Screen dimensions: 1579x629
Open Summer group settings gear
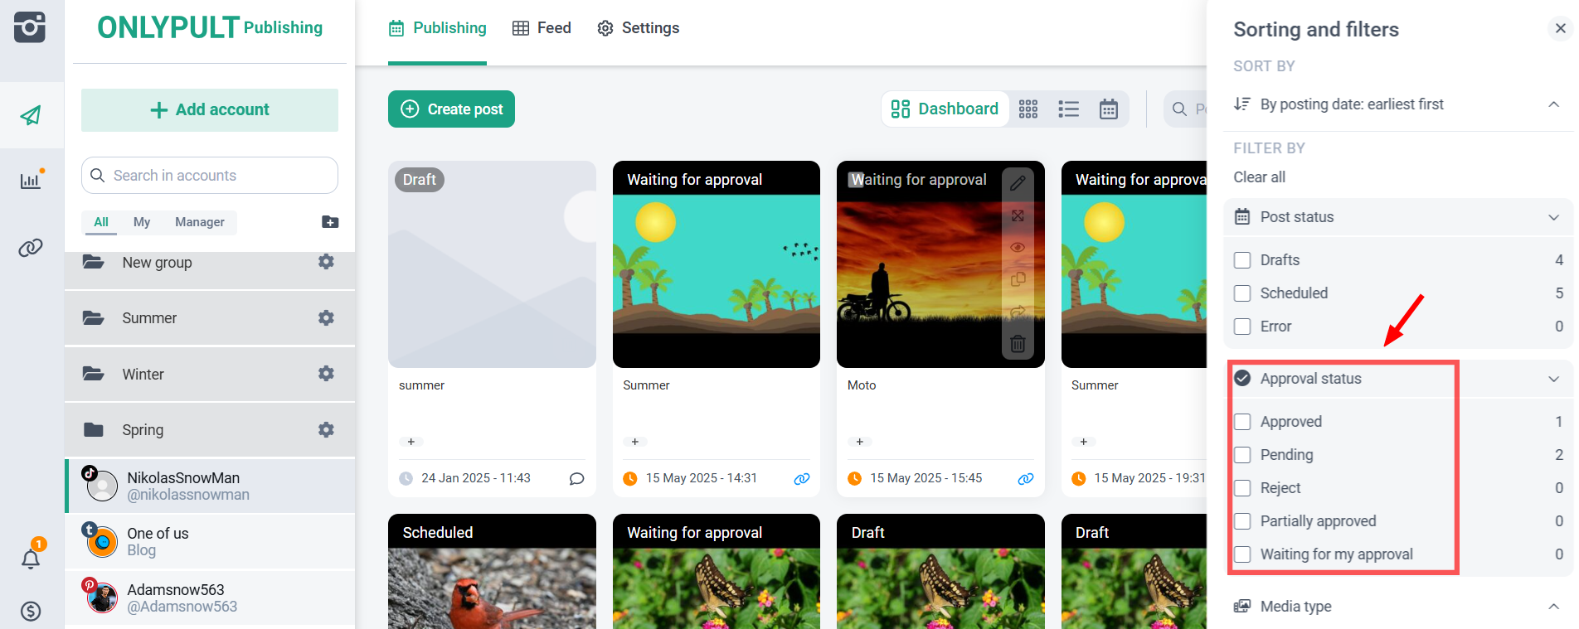[x=326, y=318]
